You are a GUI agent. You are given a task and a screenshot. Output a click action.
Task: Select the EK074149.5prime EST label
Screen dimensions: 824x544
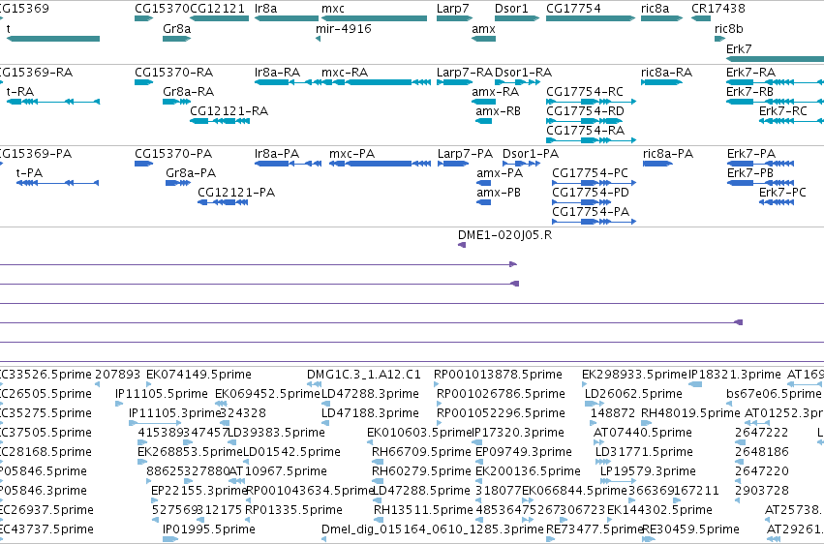(198, 375)
